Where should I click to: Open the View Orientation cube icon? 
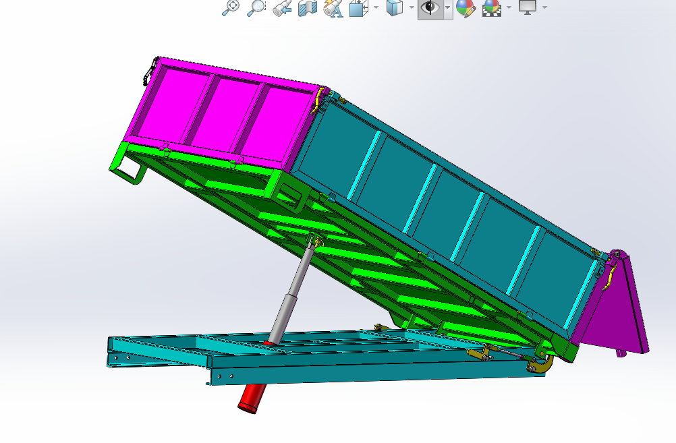tap(359, 8)
